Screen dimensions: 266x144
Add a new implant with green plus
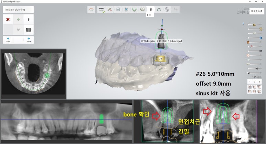click(x=18, y=20)
